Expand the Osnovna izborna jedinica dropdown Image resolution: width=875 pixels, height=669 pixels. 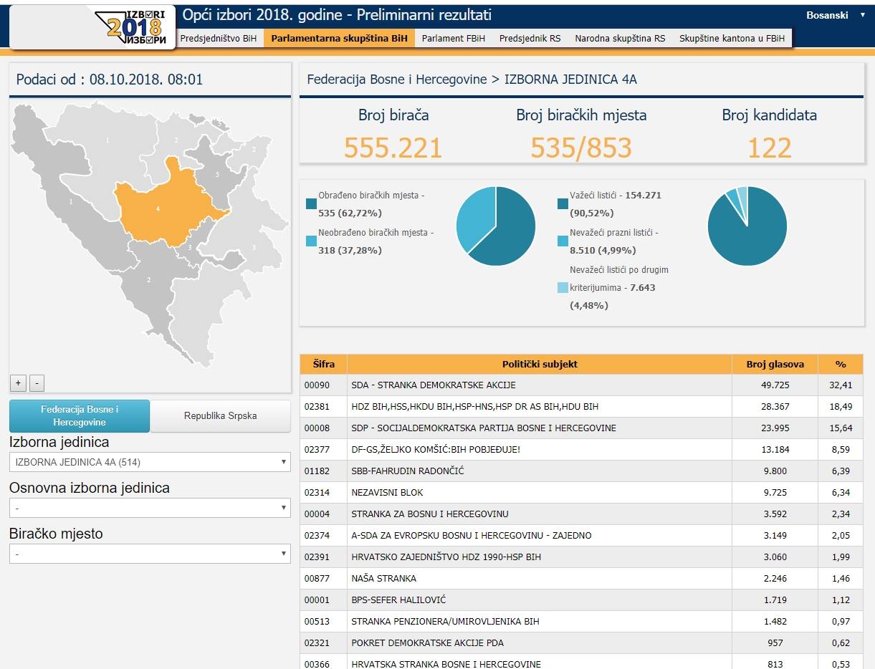click(x=150, y=508)
